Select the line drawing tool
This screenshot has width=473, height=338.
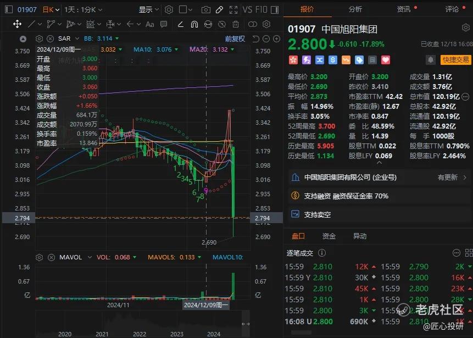pos(32,24)
